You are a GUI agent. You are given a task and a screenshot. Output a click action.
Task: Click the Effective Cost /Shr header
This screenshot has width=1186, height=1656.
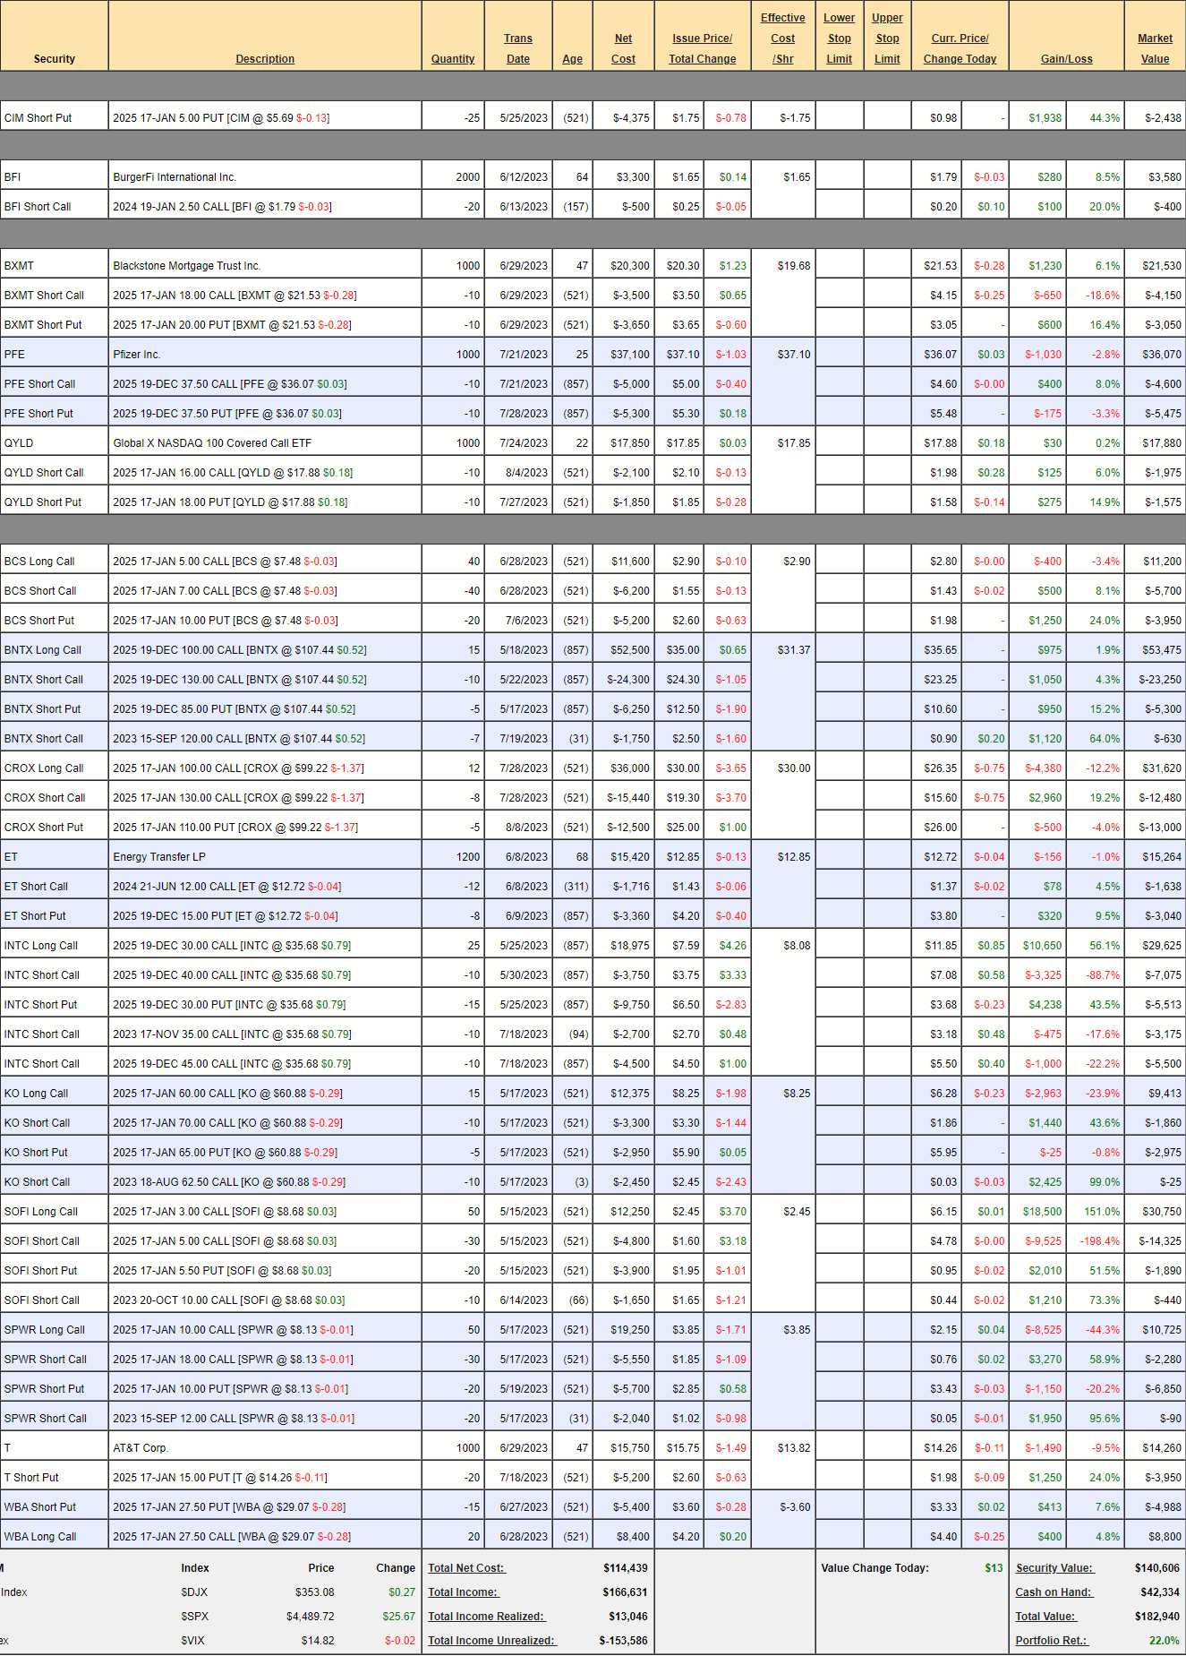[x=782, y=39]
